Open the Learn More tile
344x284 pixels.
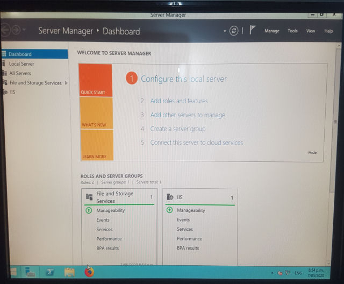[x=97, y=145]
